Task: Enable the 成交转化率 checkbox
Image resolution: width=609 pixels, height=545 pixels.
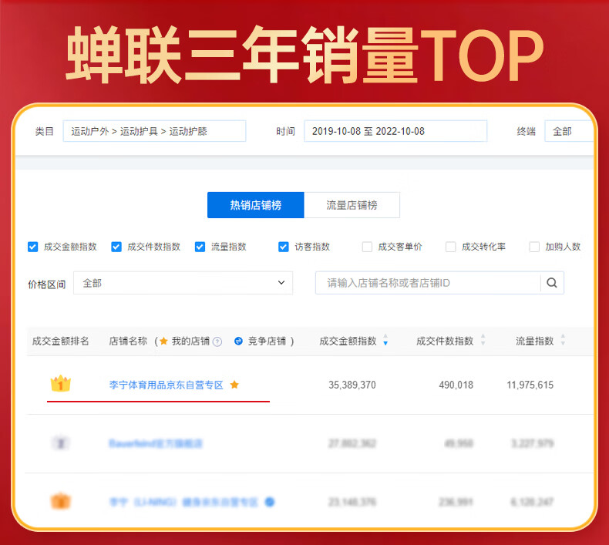Action: tap(450, 247)
